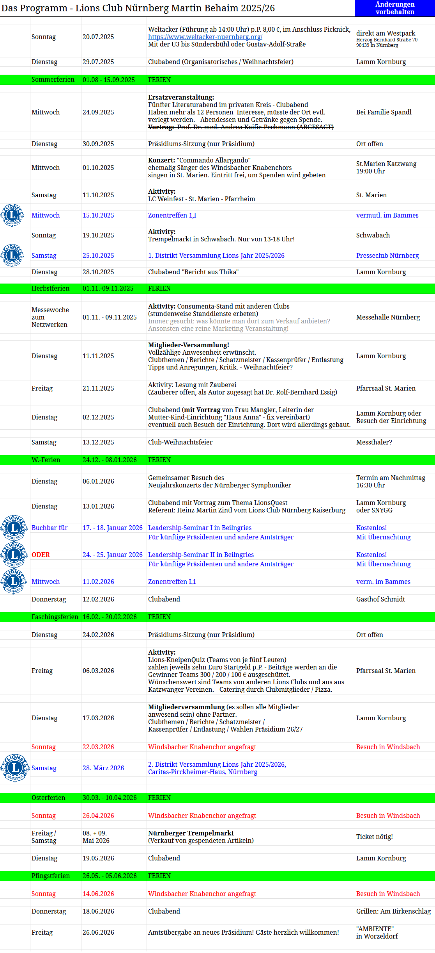The image size is (435, 953).
Task: Click the Lions logo next to 25.10.2025
Action: click(x=12, y=255)
